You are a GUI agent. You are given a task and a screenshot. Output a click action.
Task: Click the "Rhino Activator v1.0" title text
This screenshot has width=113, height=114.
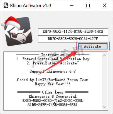pos(30,6)
